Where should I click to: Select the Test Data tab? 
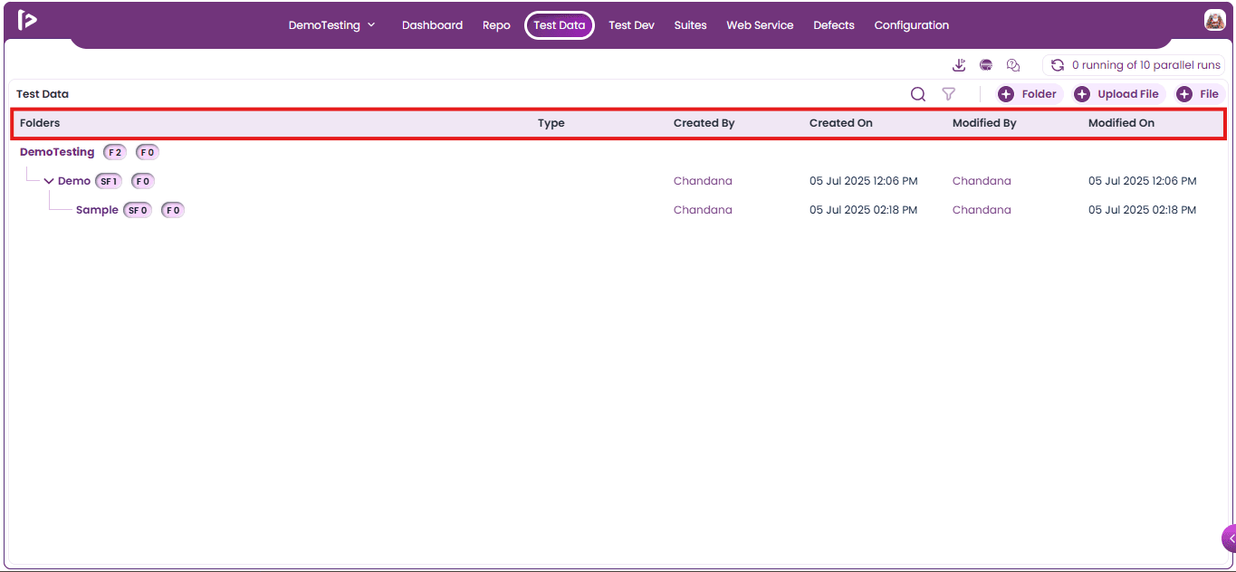coord(560,25)
